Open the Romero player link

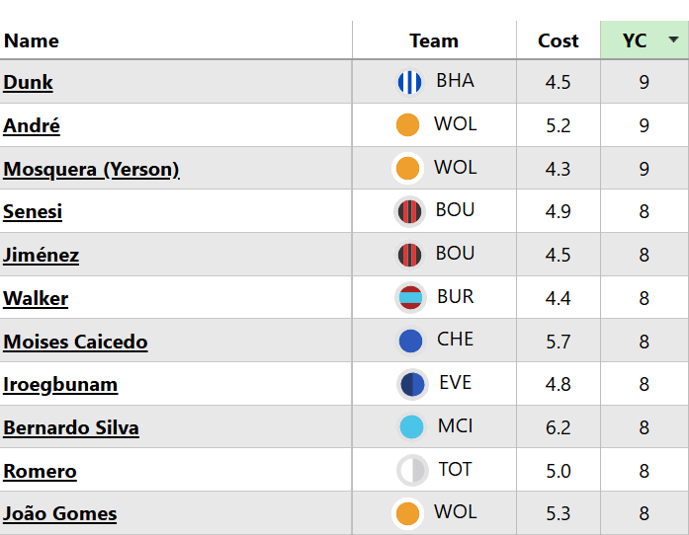(40, 471)
